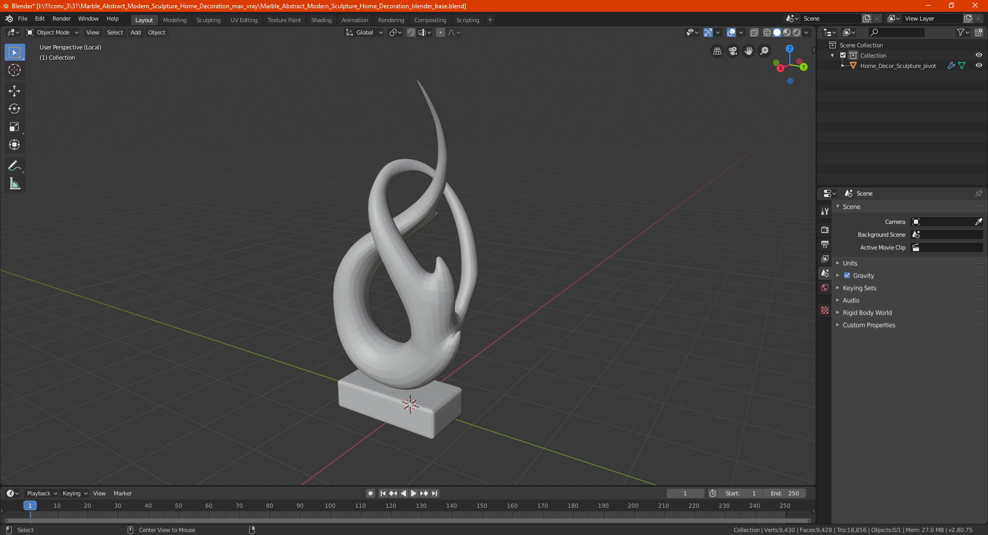Play animation forward
Screen dimensions: 988x535
pyautogui.click(x=414, y=493)
